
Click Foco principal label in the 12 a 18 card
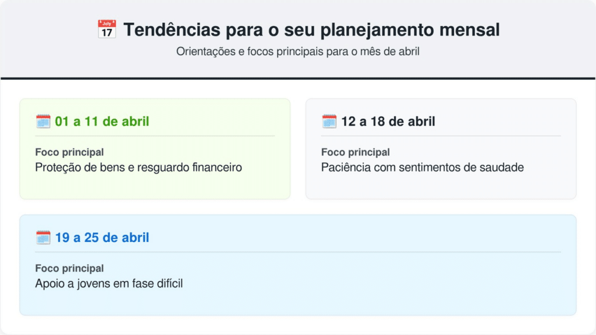point(356,152)
